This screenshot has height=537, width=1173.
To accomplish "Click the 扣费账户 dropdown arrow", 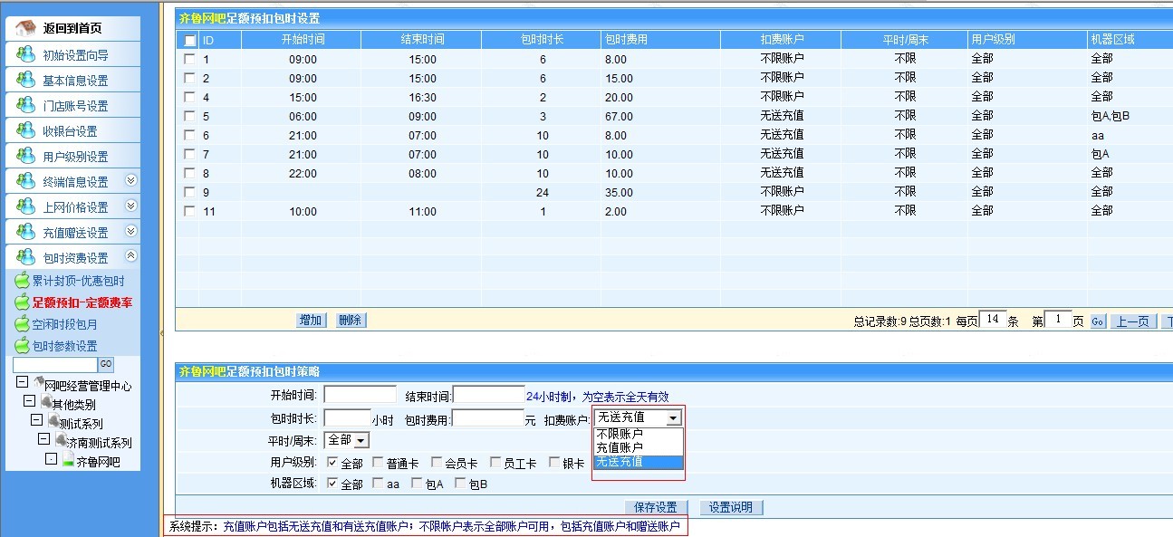I will [x=672, y=417].
